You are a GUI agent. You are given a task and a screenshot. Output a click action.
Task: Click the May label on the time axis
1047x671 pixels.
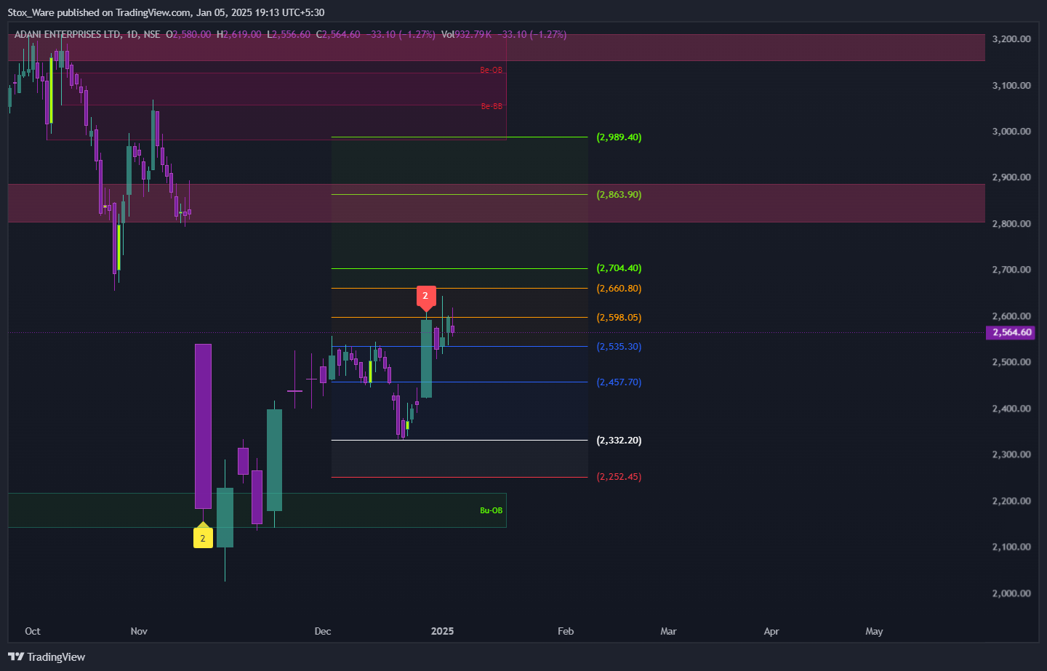click(874, 631)
